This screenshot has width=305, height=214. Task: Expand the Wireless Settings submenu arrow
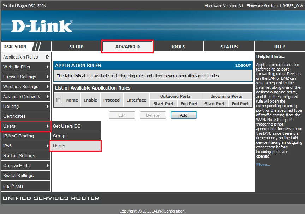pos(48,87)
